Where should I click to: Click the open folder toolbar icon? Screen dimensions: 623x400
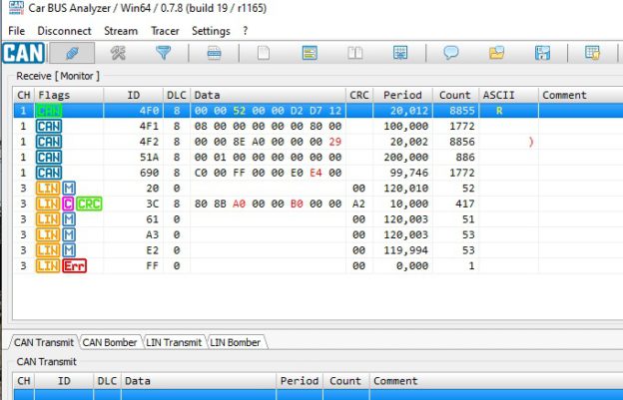[496, 53]
